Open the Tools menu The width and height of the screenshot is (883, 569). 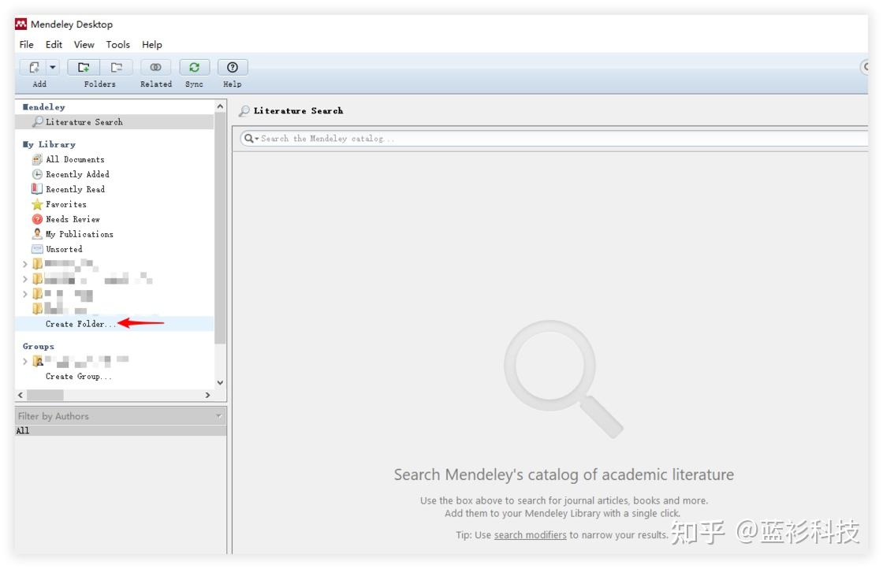pos(117,44)
